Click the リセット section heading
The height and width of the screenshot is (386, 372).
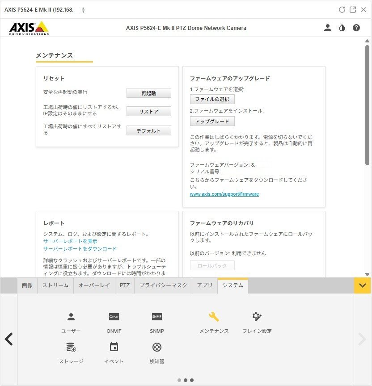click(54, 78)
